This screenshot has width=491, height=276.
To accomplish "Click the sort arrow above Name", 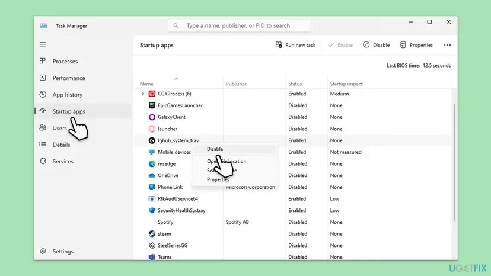I will pyautogui.click(x=176, y=79).
